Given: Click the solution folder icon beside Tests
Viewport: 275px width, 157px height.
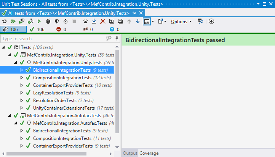Looking at the screenshot, I should (x=17, y=47).
